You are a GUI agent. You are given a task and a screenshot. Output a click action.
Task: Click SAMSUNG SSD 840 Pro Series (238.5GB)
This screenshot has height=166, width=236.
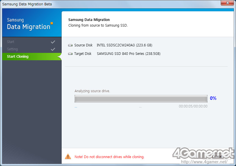(x=129, y=54)
